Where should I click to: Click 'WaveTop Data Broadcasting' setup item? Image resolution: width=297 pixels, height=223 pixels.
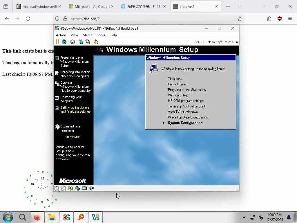click(x=188, y=117)
